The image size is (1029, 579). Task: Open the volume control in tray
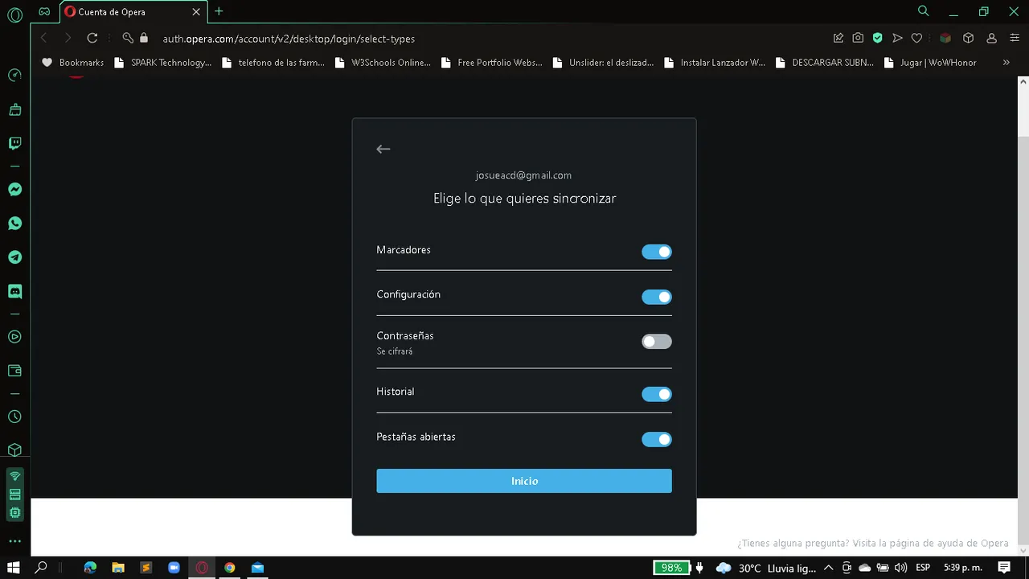click(x=900, y=568)
